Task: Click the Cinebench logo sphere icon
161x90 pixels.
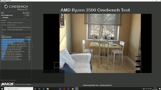Action: [x=6, y=6]
